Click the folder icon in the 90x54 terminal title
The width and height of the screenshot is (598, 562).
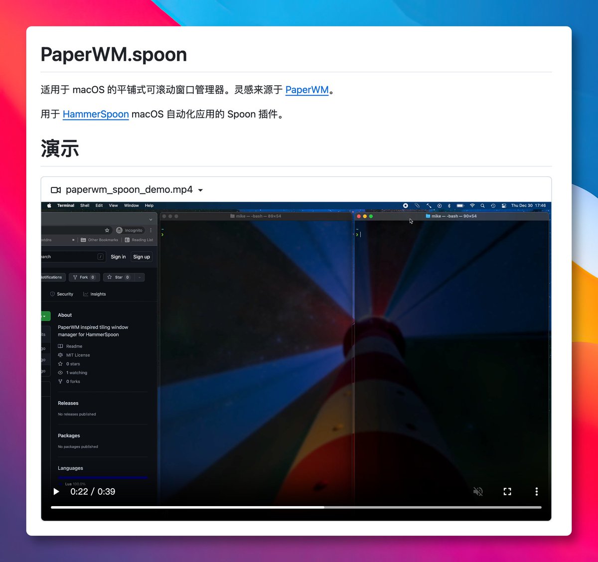(428, 216)
